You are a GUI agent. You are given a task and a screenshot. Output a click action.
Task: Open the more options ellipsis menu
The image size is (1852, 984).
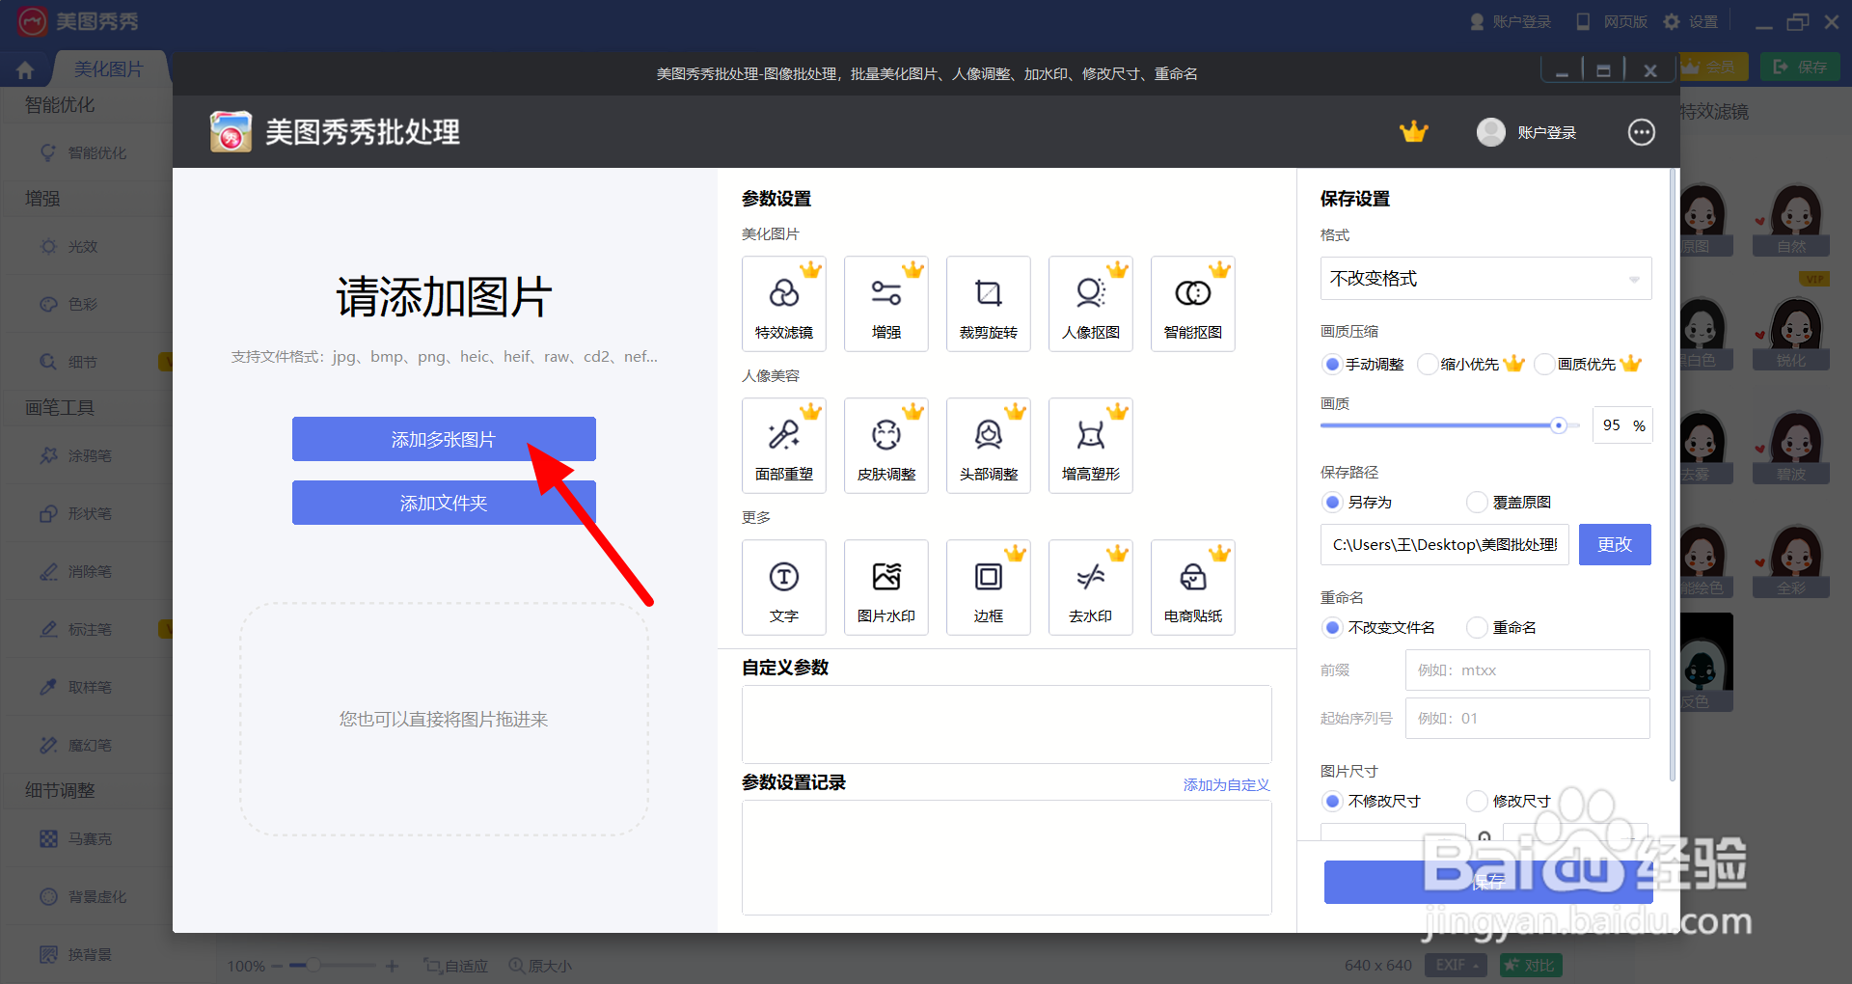[1641, 132]
